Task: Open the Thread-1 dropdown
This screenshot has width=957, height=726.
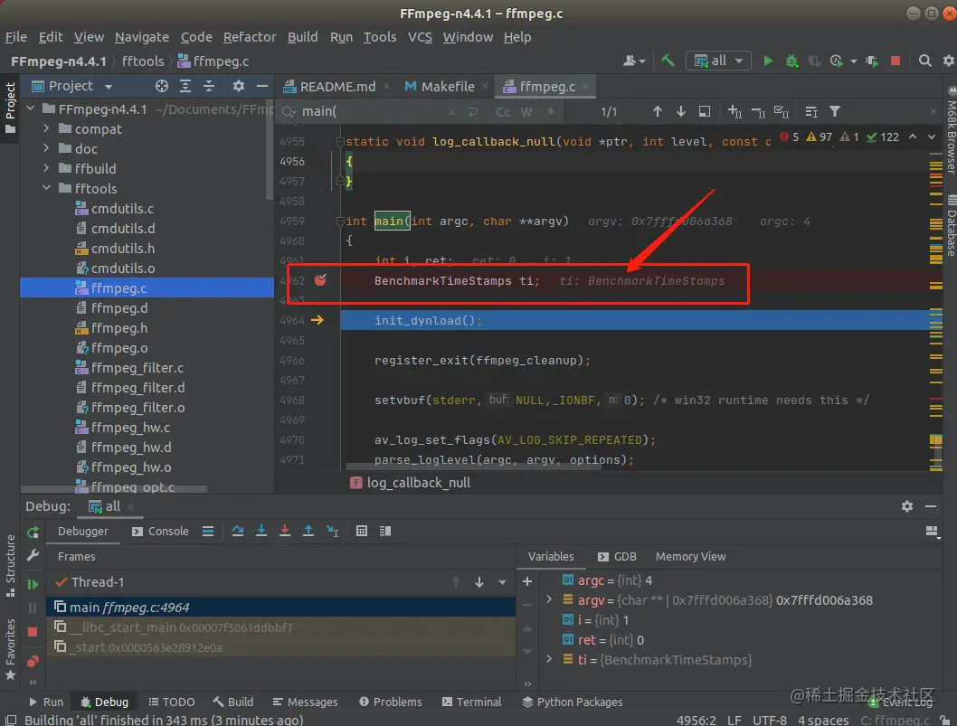Action: (x=502, y=582)
